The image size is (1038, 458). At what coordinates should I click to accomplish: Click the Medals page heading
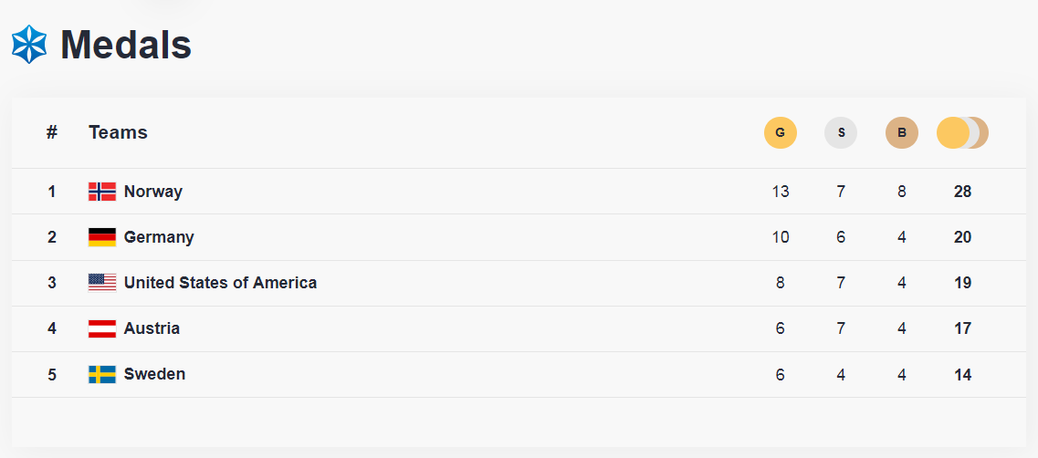[x=126, y=45]
